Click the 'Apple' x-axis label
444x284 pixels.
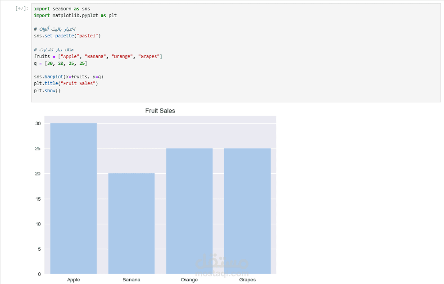pos(73,280)
